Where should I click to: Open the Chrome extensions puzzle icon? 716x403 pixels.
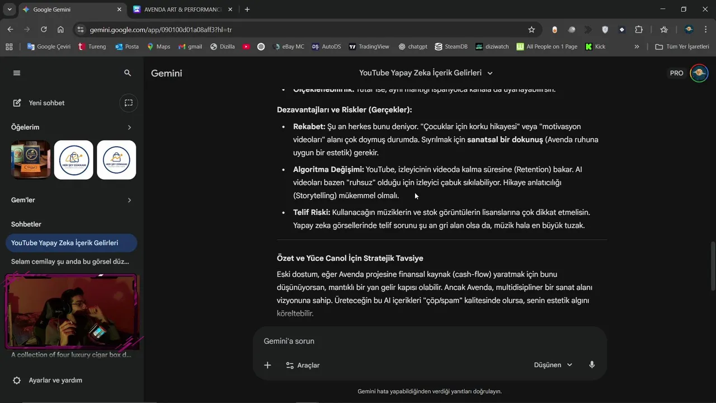point(639,30)
